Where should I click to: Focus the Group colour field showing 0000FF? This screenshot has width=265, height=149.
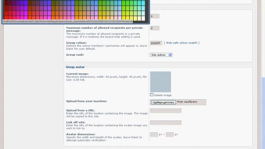(156, 43)
